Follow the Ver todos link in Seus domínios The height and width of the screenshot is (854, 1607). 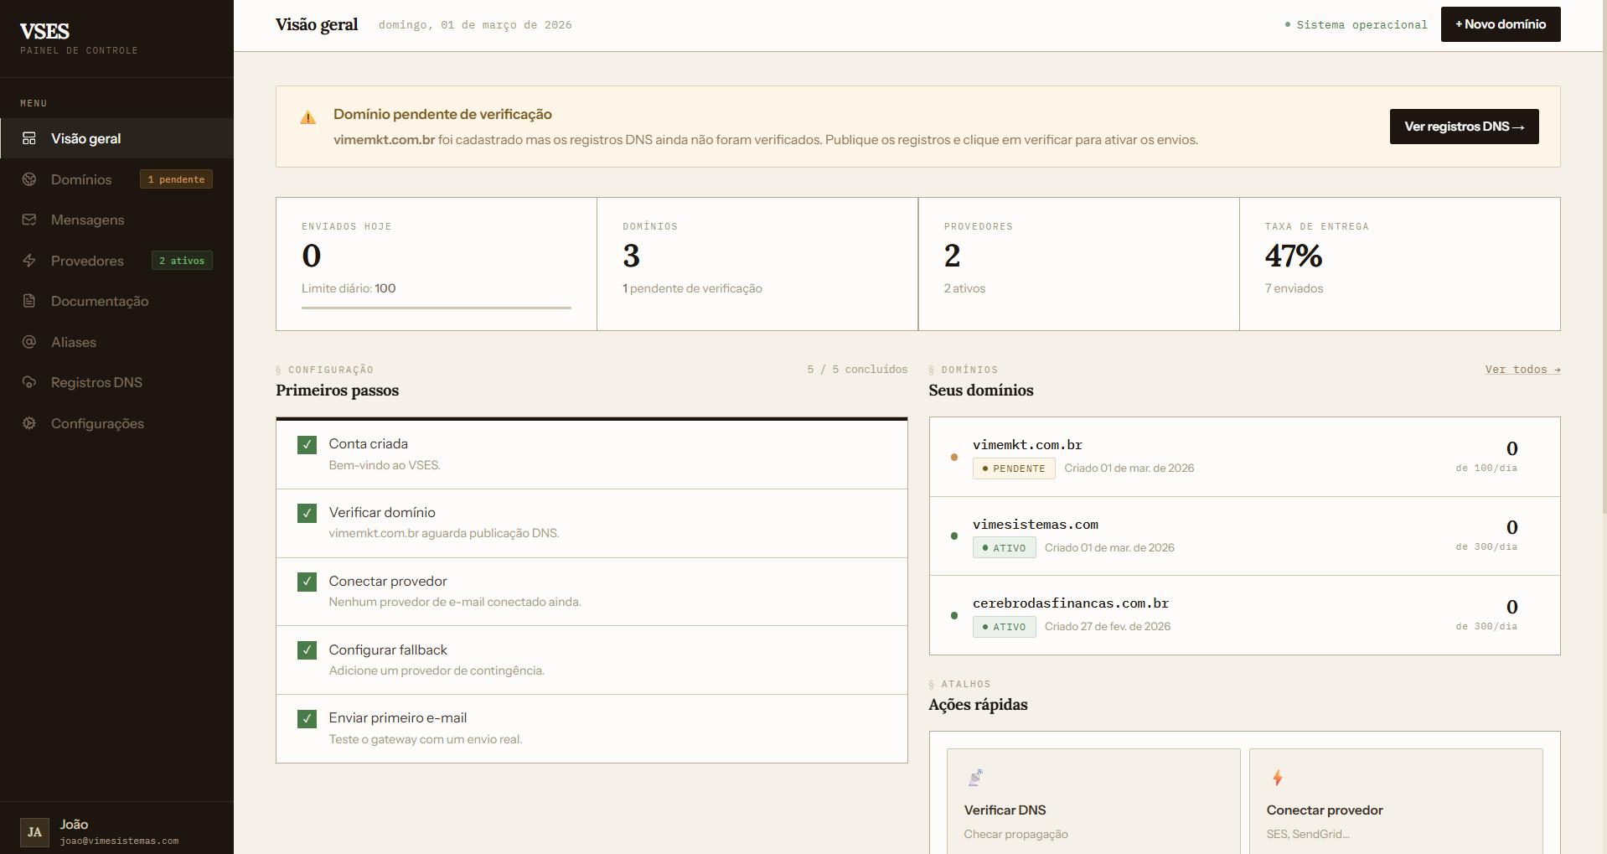tap(1522, 370)
